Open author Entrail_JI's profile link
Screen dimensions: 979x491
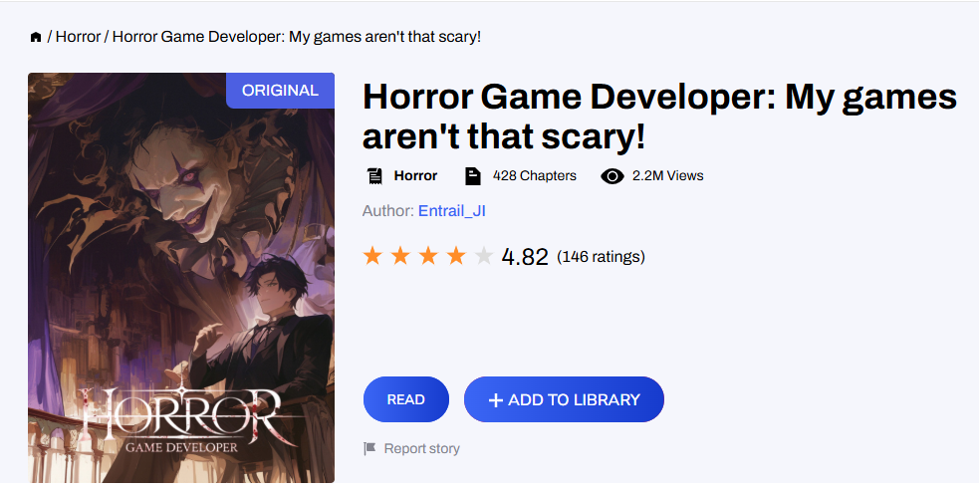[x=451, y=211]
